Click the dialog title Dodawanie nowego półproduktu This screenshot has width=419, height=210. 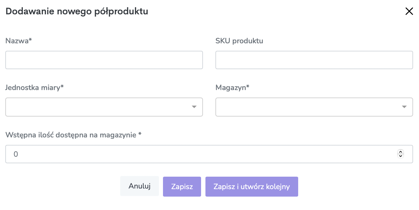pyautogui.click(x=77, y=12)
